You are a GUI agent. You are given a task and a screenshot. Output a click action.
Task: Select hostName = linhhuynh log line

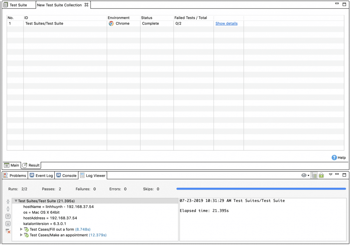click(58, 207)
